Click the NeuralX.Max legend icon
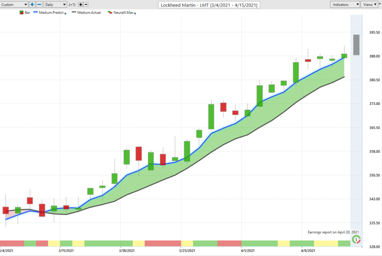 coord(110,12)
